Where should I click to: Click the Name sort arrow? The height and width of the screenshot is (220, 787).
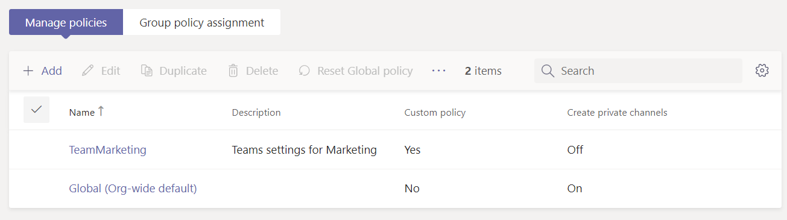[101, 111]
